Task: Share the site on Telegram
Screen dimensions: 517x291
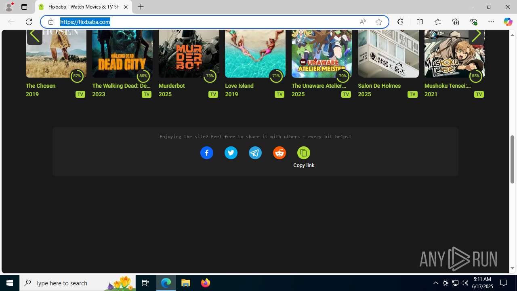Action: (x=255, y=153)
